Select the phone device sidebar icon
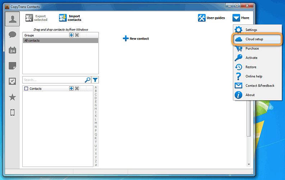285x180 pixels. (x=12, y=112)
